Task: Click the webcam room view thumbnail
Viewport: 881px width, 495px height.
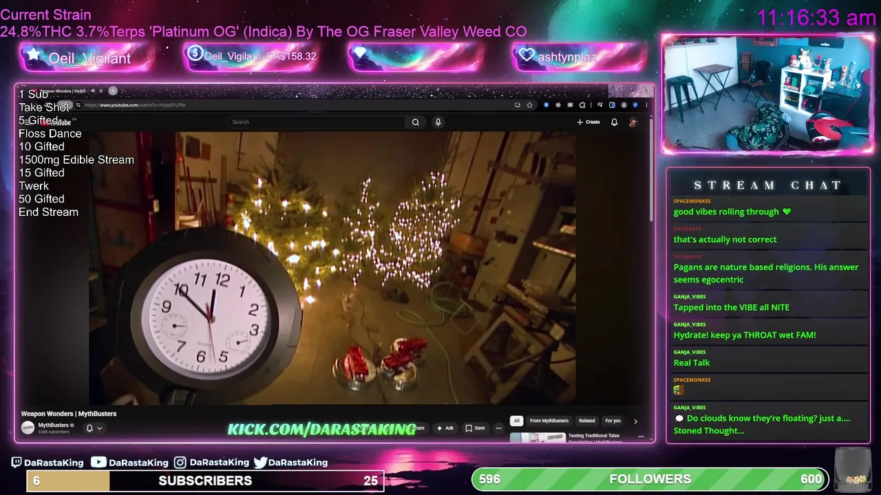Action: click(767, 94)
